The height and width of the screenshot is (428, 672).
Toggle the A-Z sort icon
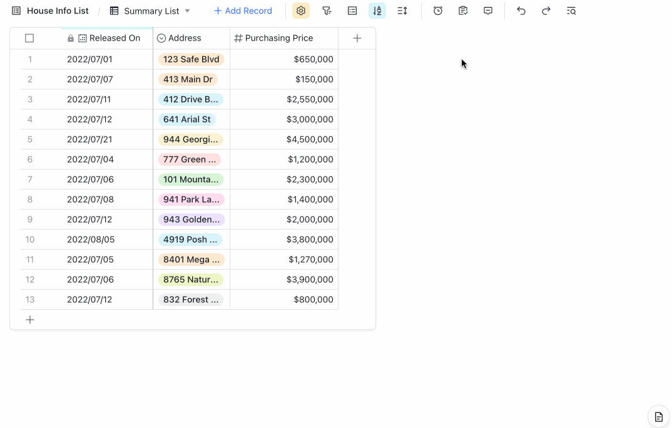coord(377,11)
